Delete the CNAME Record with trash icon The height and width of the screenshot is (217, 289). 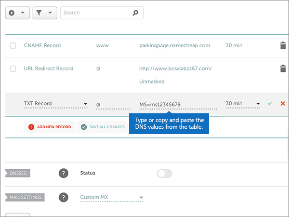tap(283, 46)
